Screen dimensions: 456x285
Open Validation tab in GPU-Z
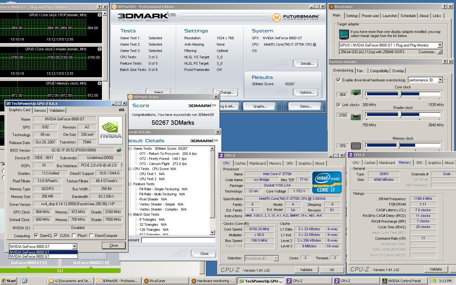coord(57,110)
